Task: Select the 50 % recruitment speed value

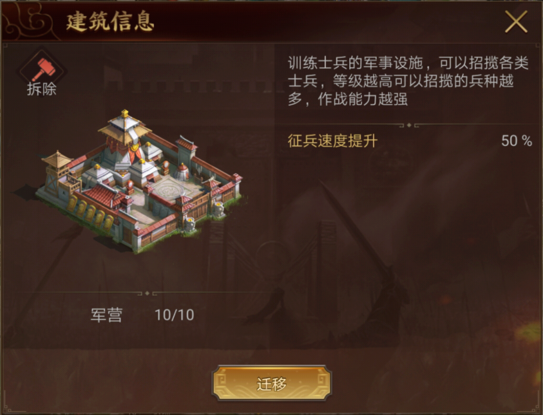Action: tap(517, 140)
